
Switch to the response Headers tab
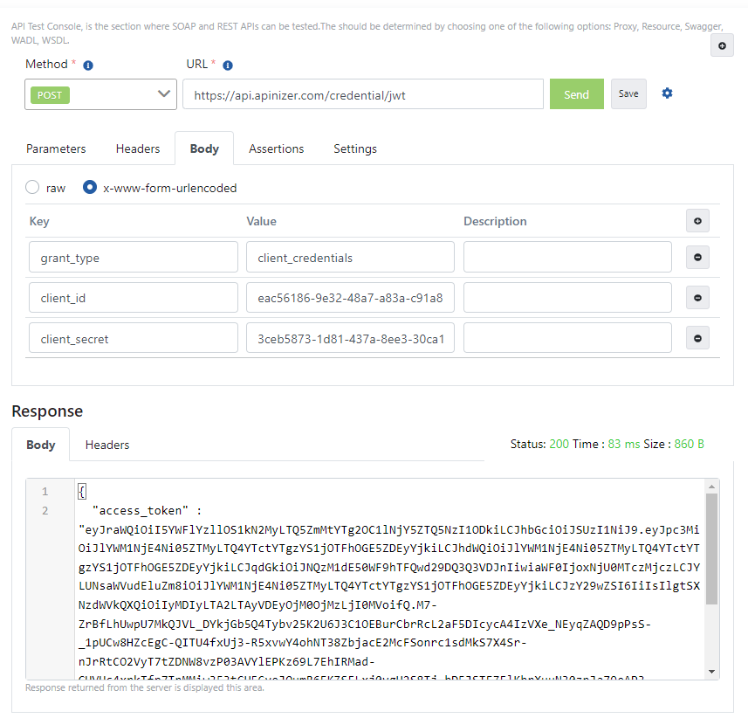106,445
